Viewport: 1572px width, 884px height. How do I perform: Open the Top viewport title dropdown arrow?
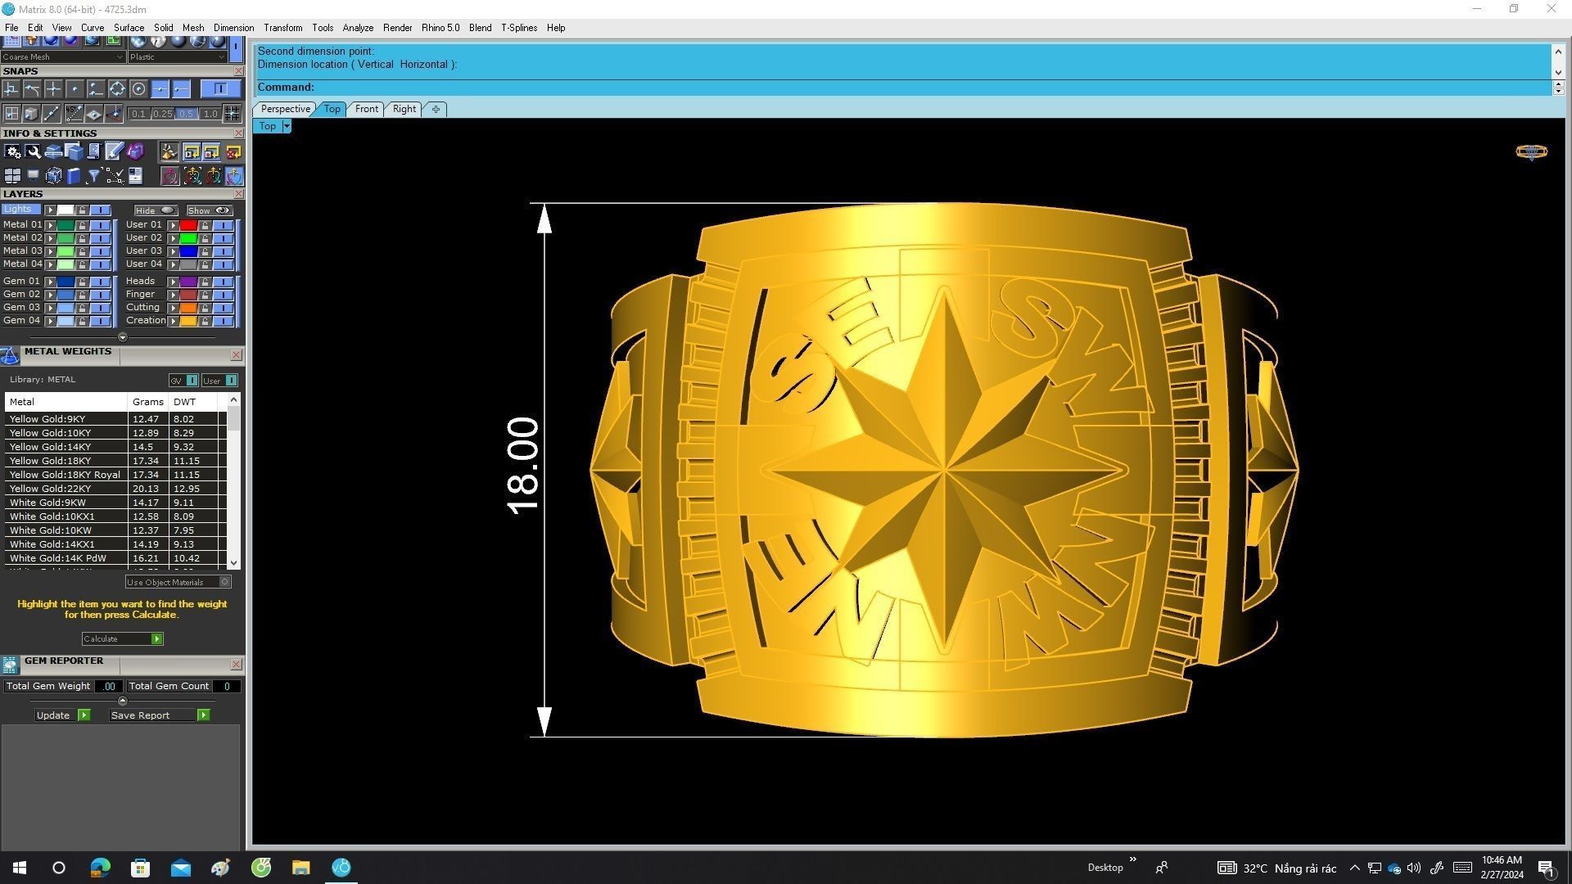tap(286, 126)
